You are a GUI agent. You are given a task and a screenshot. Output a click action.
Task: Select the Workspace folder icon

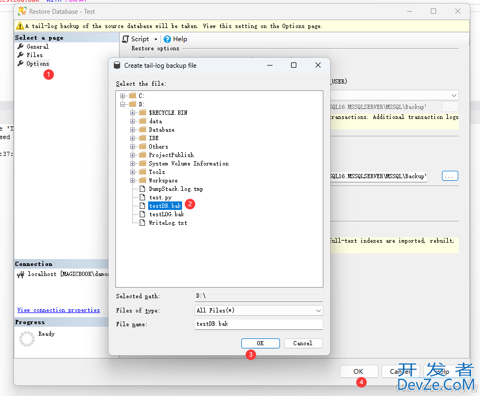pyautogui.click(x=143, y=180)
